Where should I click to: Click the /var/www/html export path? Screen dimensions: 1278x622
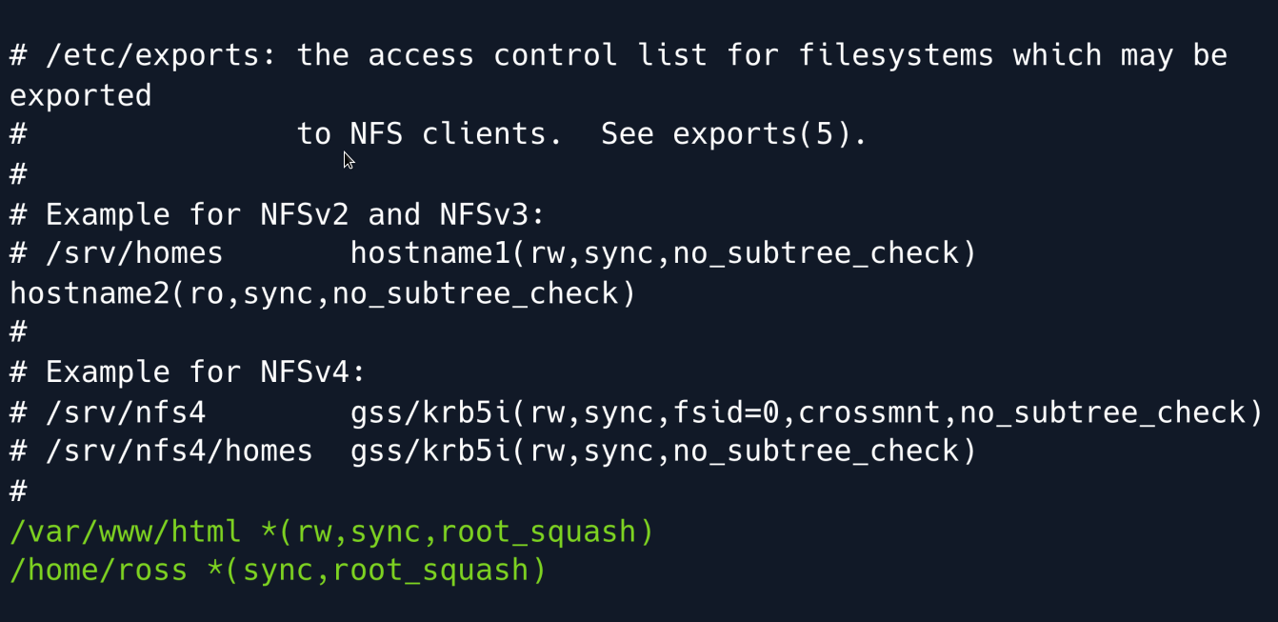pyautogui.click(x=125, y=531)
